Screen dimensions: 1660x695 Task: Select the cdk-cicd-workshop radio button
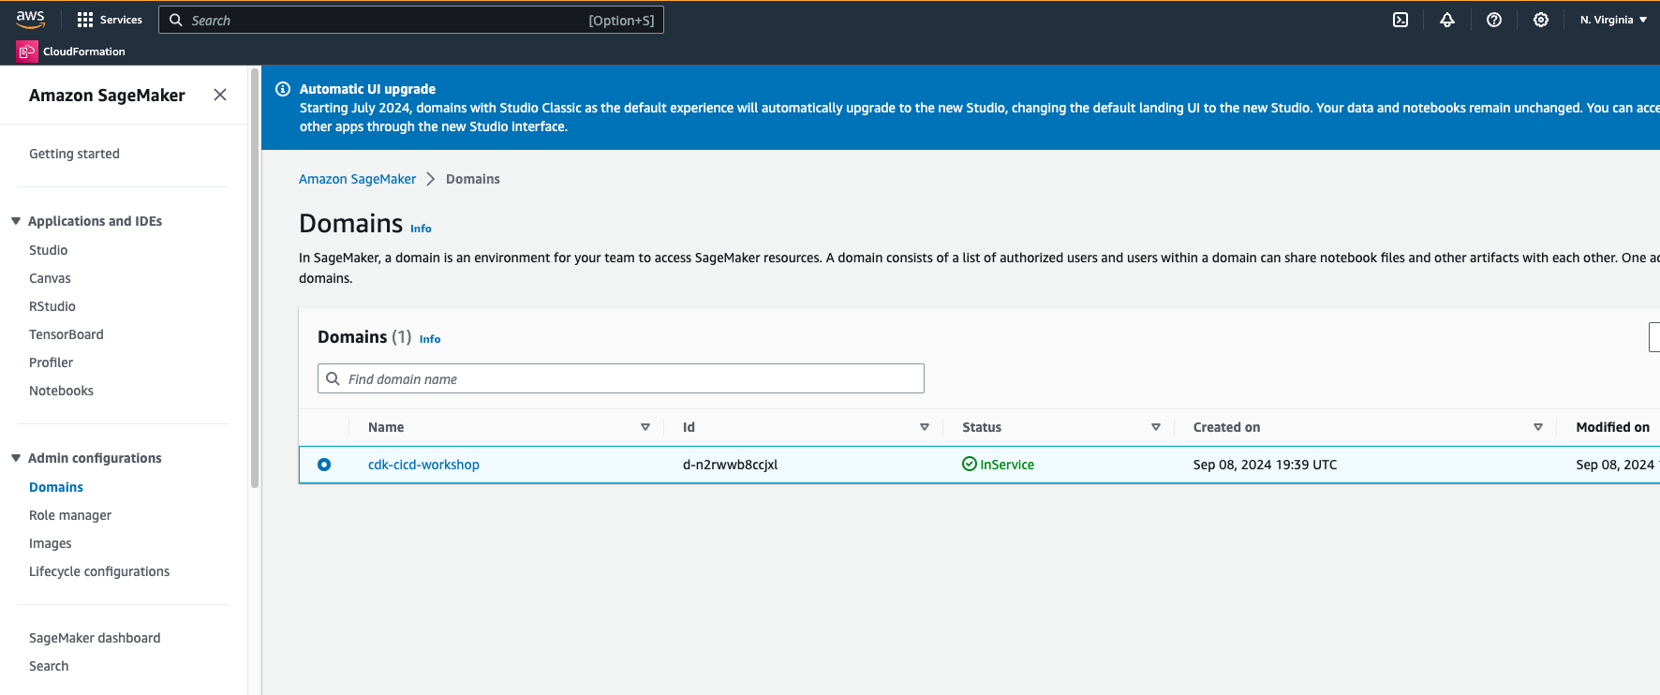click(324, 465)
